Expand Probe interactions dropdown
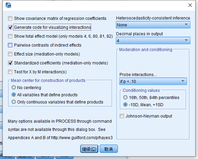 153,81
